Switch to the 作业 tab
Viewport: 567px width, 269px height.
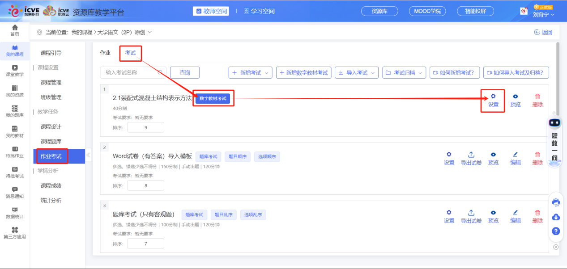(x=106, y=52)
